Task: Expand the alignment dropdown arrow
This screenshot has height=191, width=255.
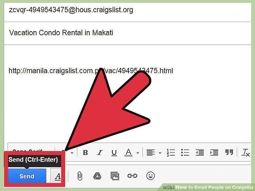Action: pos(160,153)
